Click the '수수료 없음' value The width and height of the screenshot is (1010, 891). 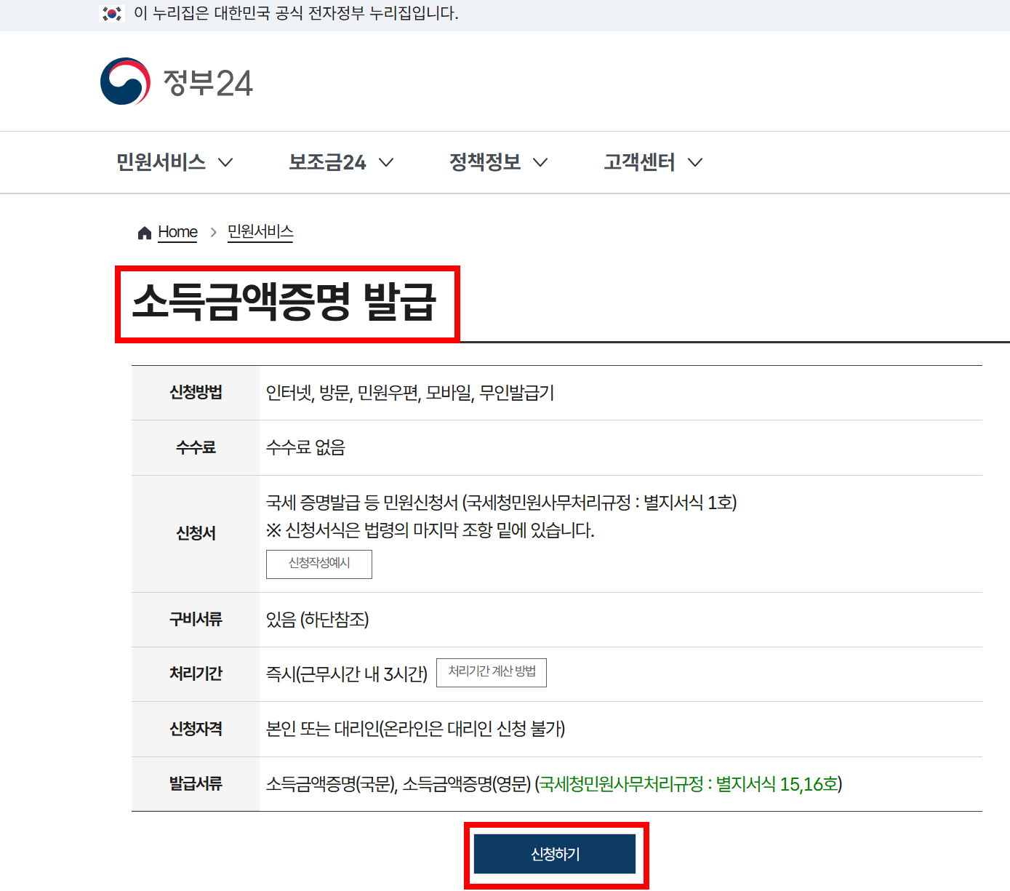(305, 447)
